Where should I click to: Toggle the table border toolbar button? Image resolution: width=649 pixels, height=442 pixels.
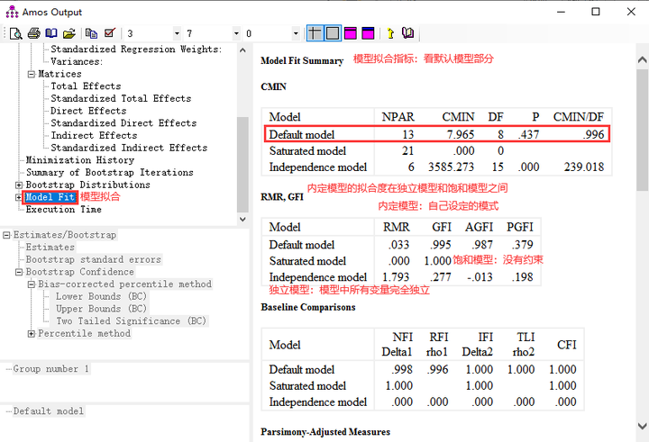333,33
